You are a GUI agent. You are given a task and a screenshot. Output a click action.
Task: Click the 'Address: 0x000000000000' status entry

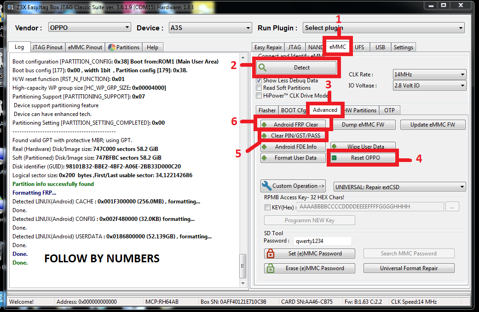point(87,302)
